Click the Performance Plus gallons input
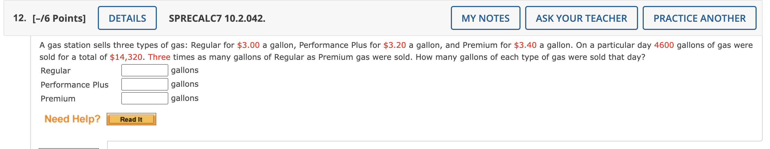Screen dimensions: 770x149 (145, 85)
